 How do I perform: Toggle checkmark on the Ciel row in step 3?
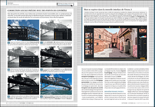click(x=36, y=61)
